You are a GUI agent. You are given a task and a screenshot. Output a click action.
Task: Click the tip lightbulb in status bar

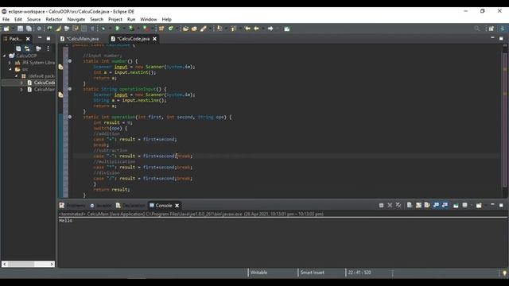(504, 273)
